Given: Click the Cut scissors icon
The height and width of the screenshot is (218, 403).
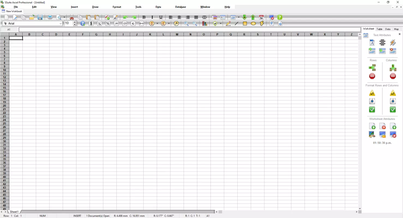Looking at the screenshot, I should [x=72, y=17].
